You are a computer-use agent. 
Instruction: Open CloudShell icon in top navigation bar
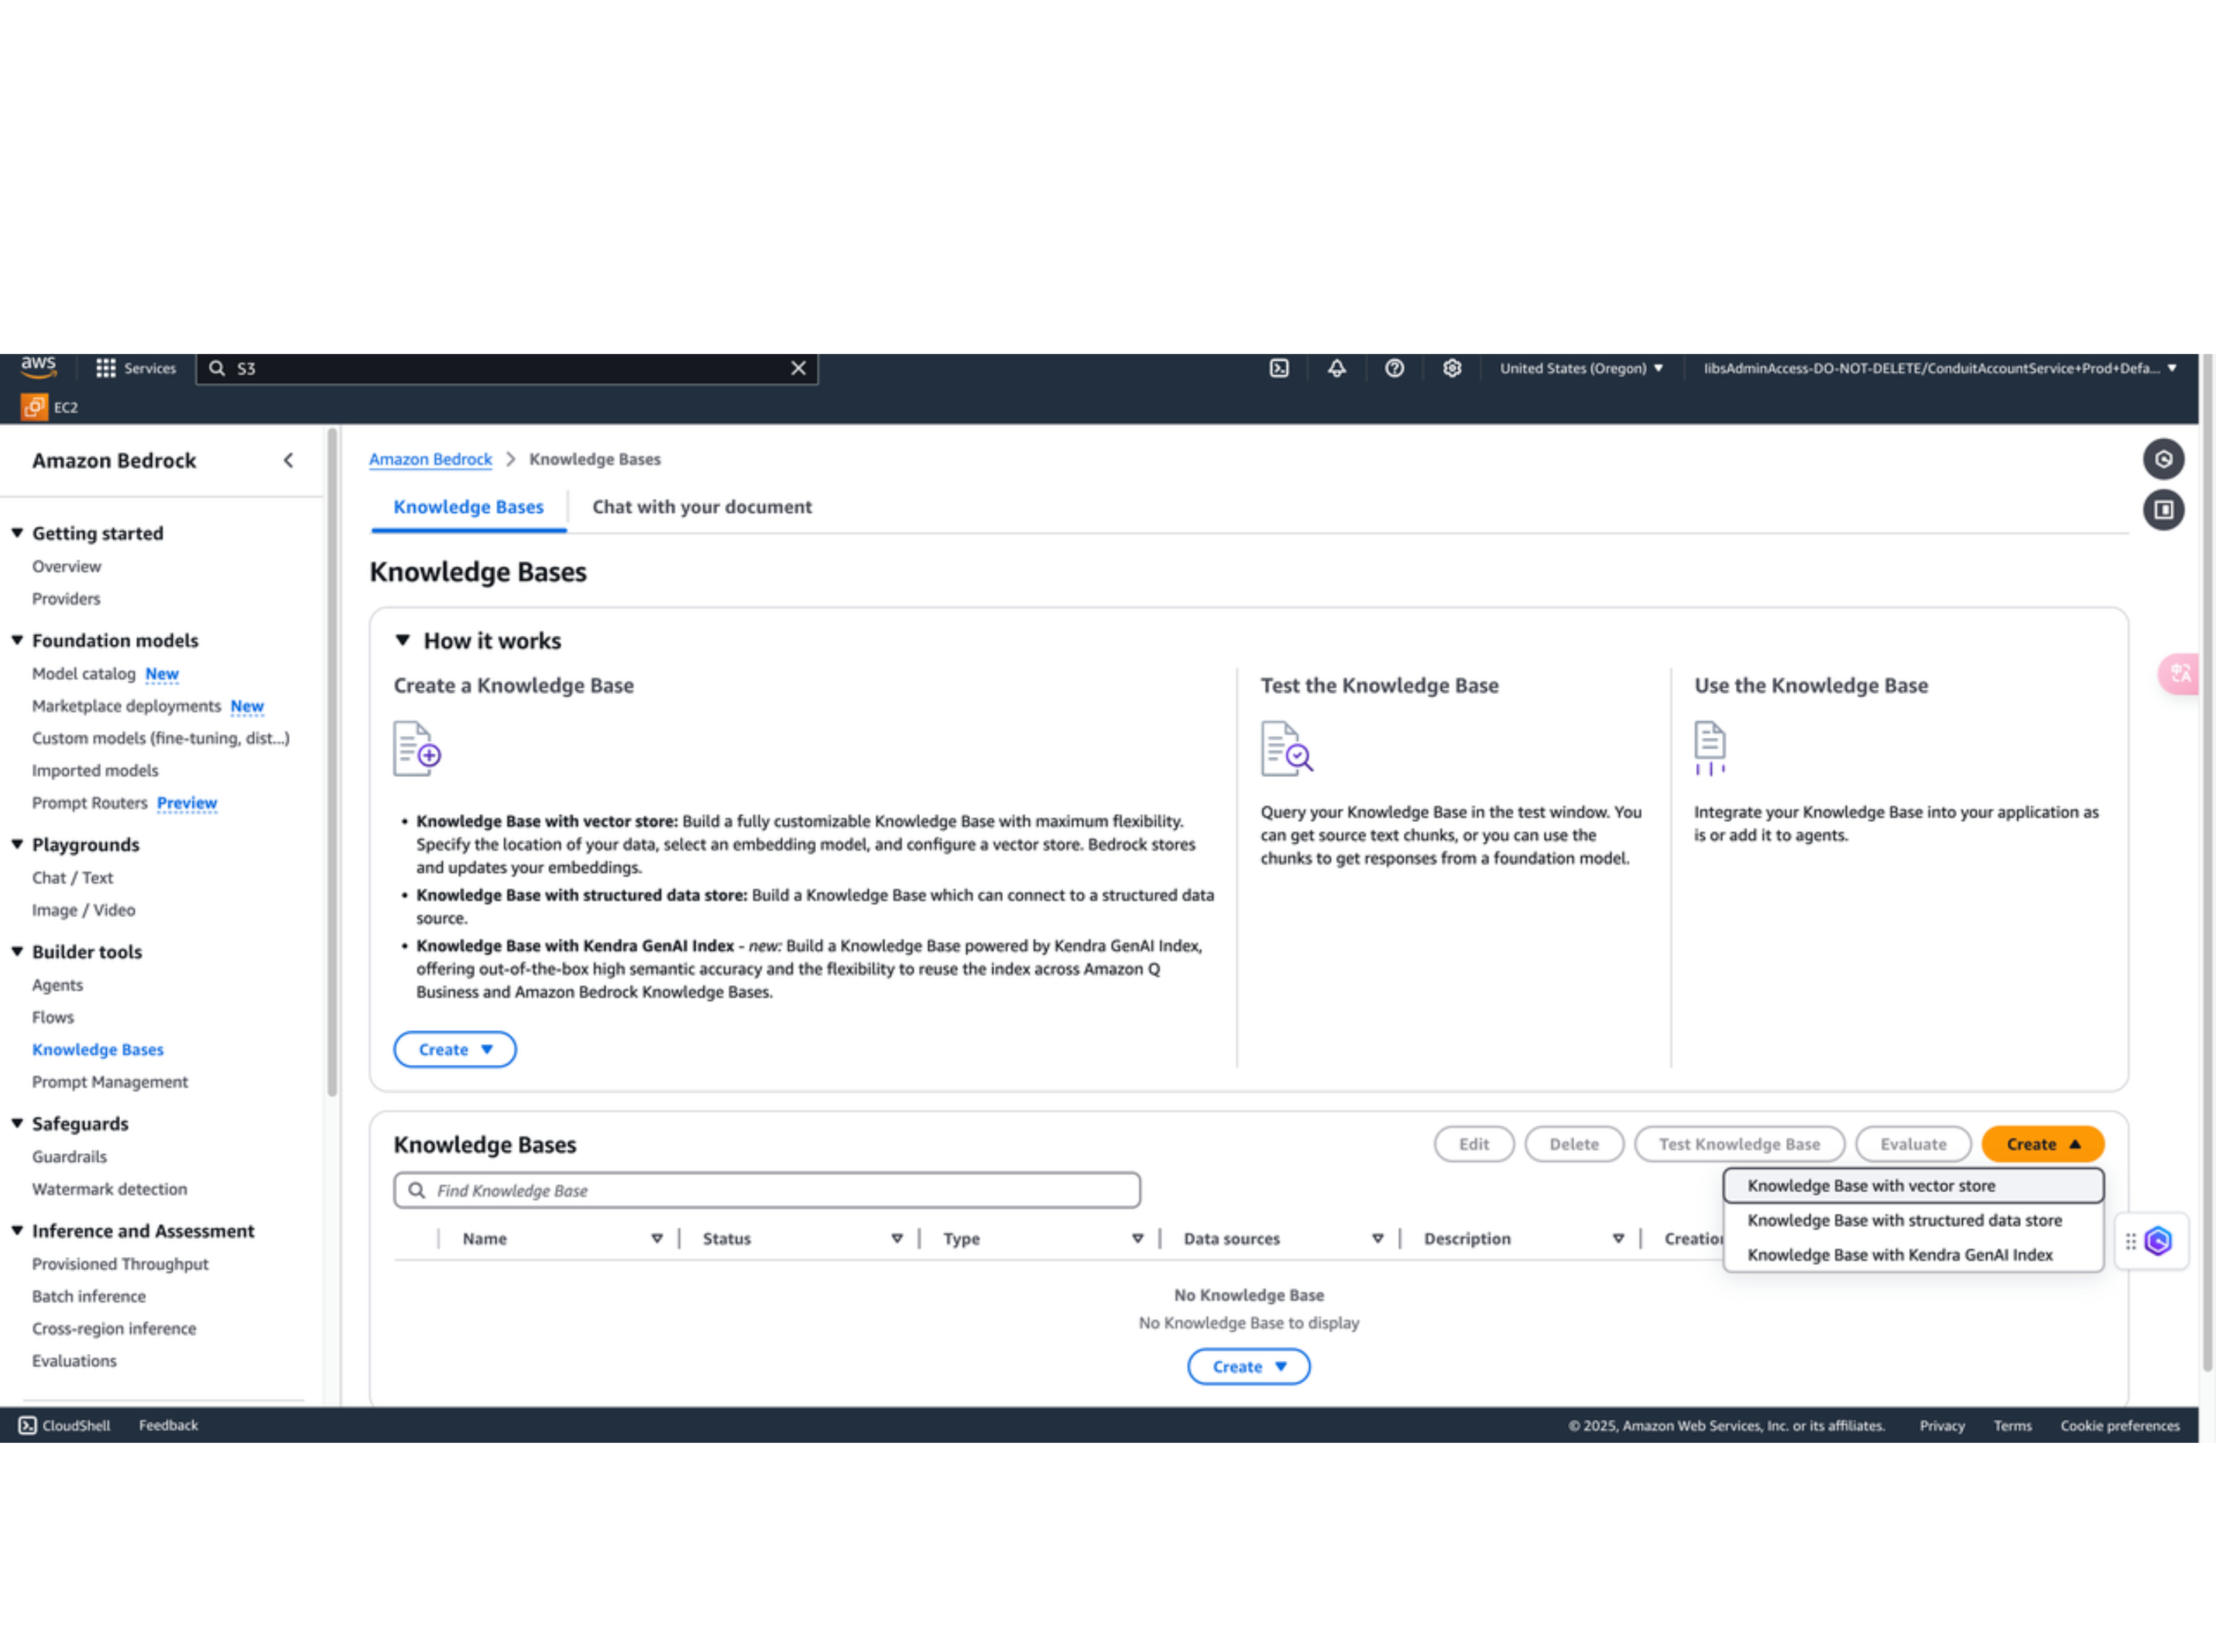(x=1279, y=368)
